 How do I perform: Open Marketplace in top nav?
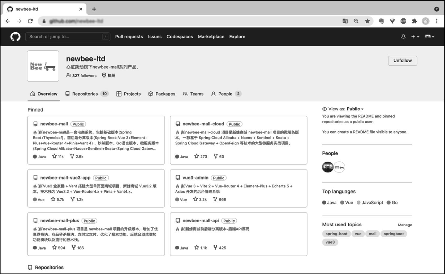211,37
